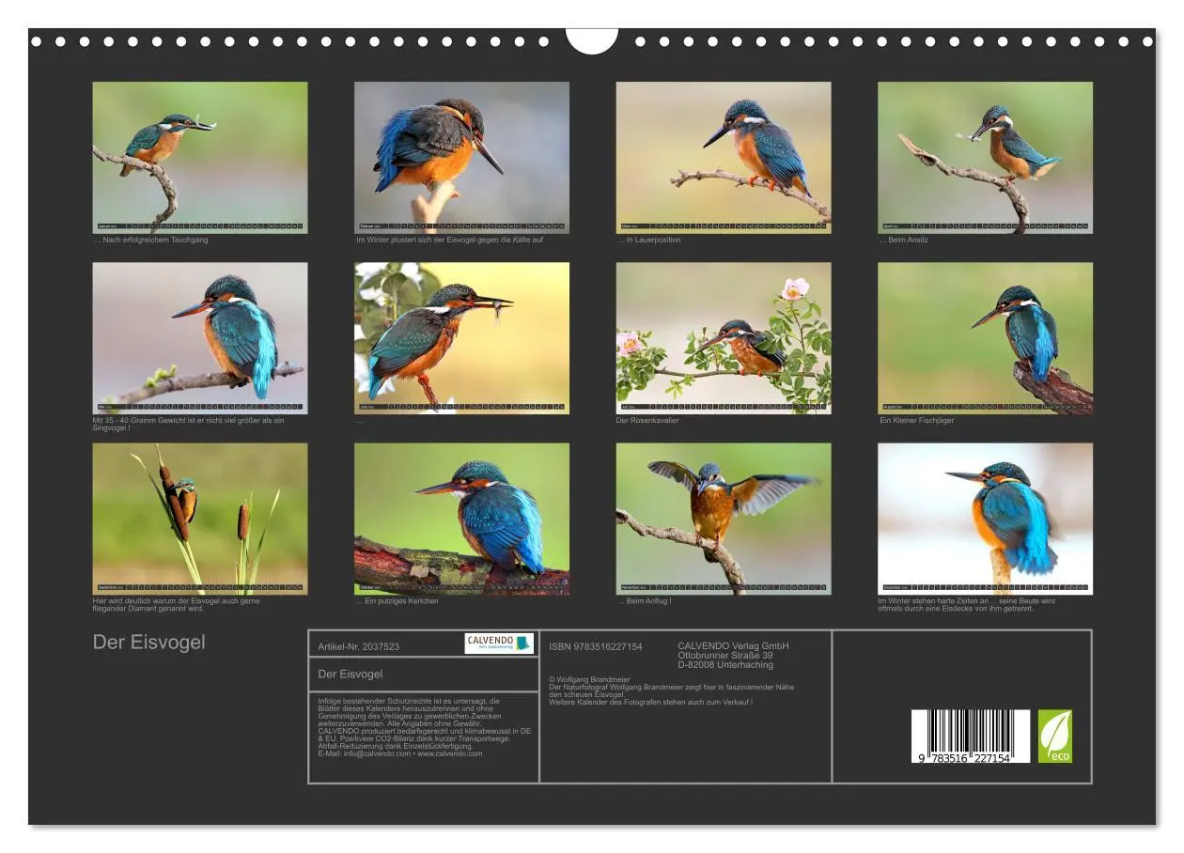Click the CALVENDO publisher logo
The image size is (1184, 853).
click(498, 642)
